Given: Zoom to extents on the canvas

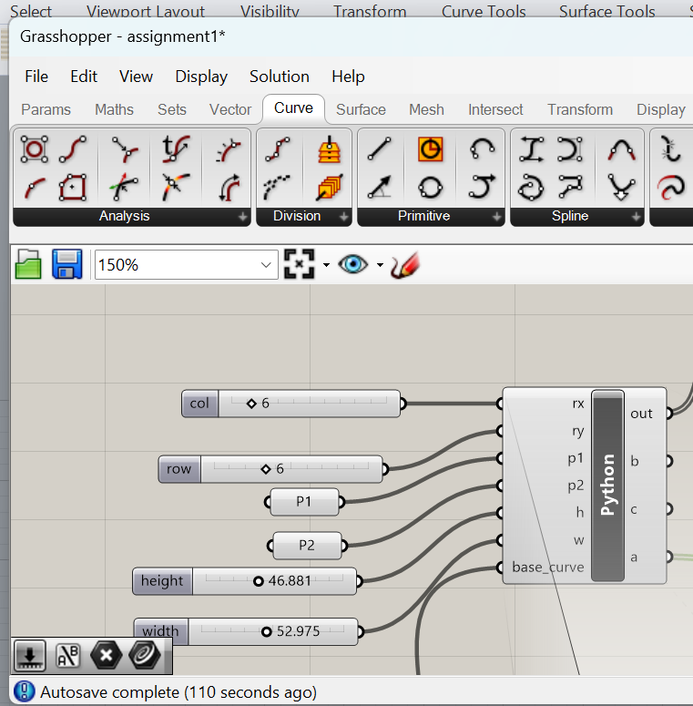Looking at the screenshot, I should pos(299,264).
